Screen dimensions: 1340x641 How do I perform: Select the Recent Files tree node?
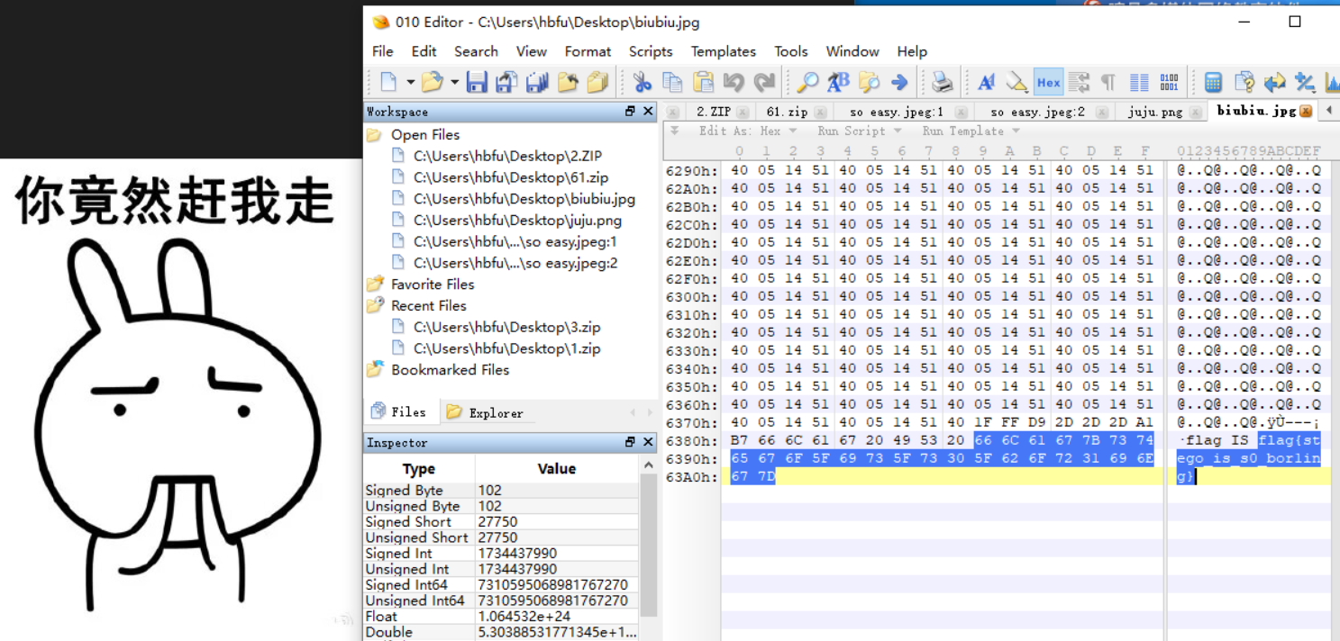(x=429, y=305)
